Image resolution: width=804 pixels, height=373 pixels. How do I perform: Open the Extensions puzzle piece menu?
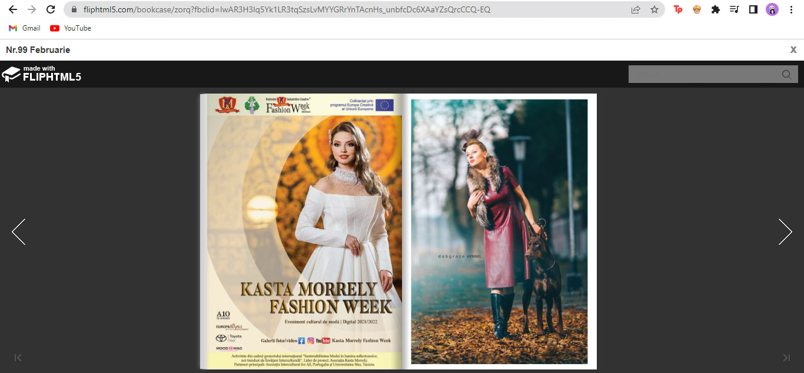(716, 9)
